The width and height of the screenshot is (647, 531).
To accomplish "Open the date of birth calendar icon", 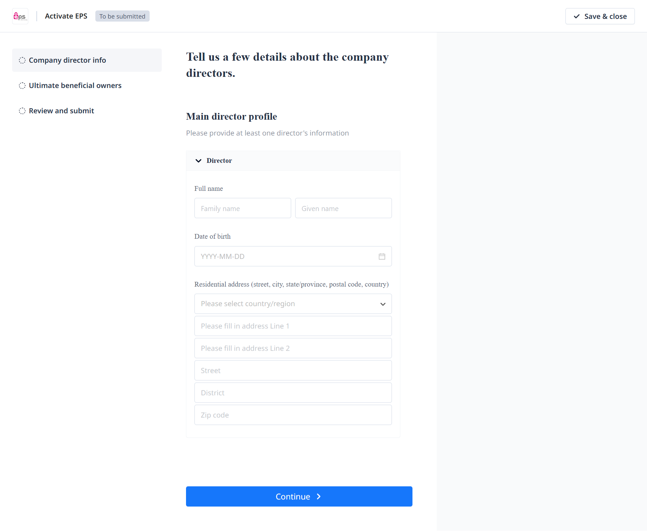I will tap(382, 257).
